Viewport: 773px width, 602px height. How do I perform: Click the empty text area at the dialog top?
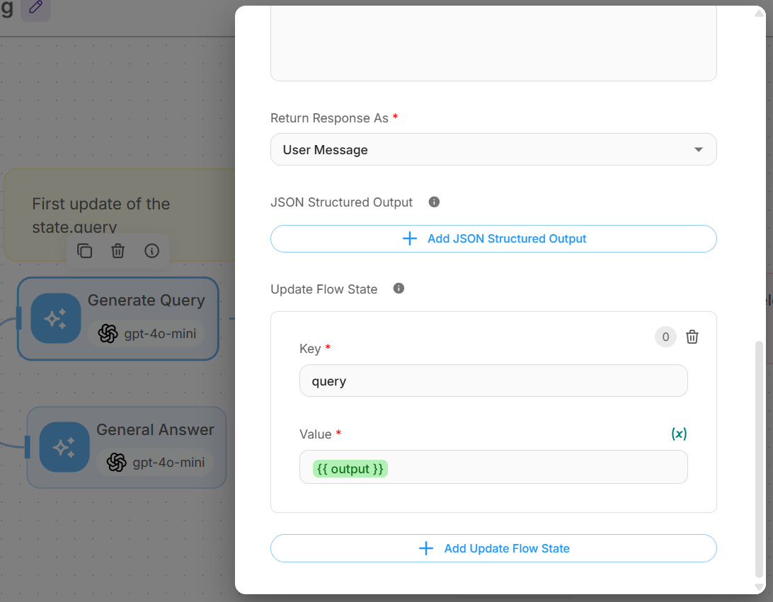pos(493,42)
